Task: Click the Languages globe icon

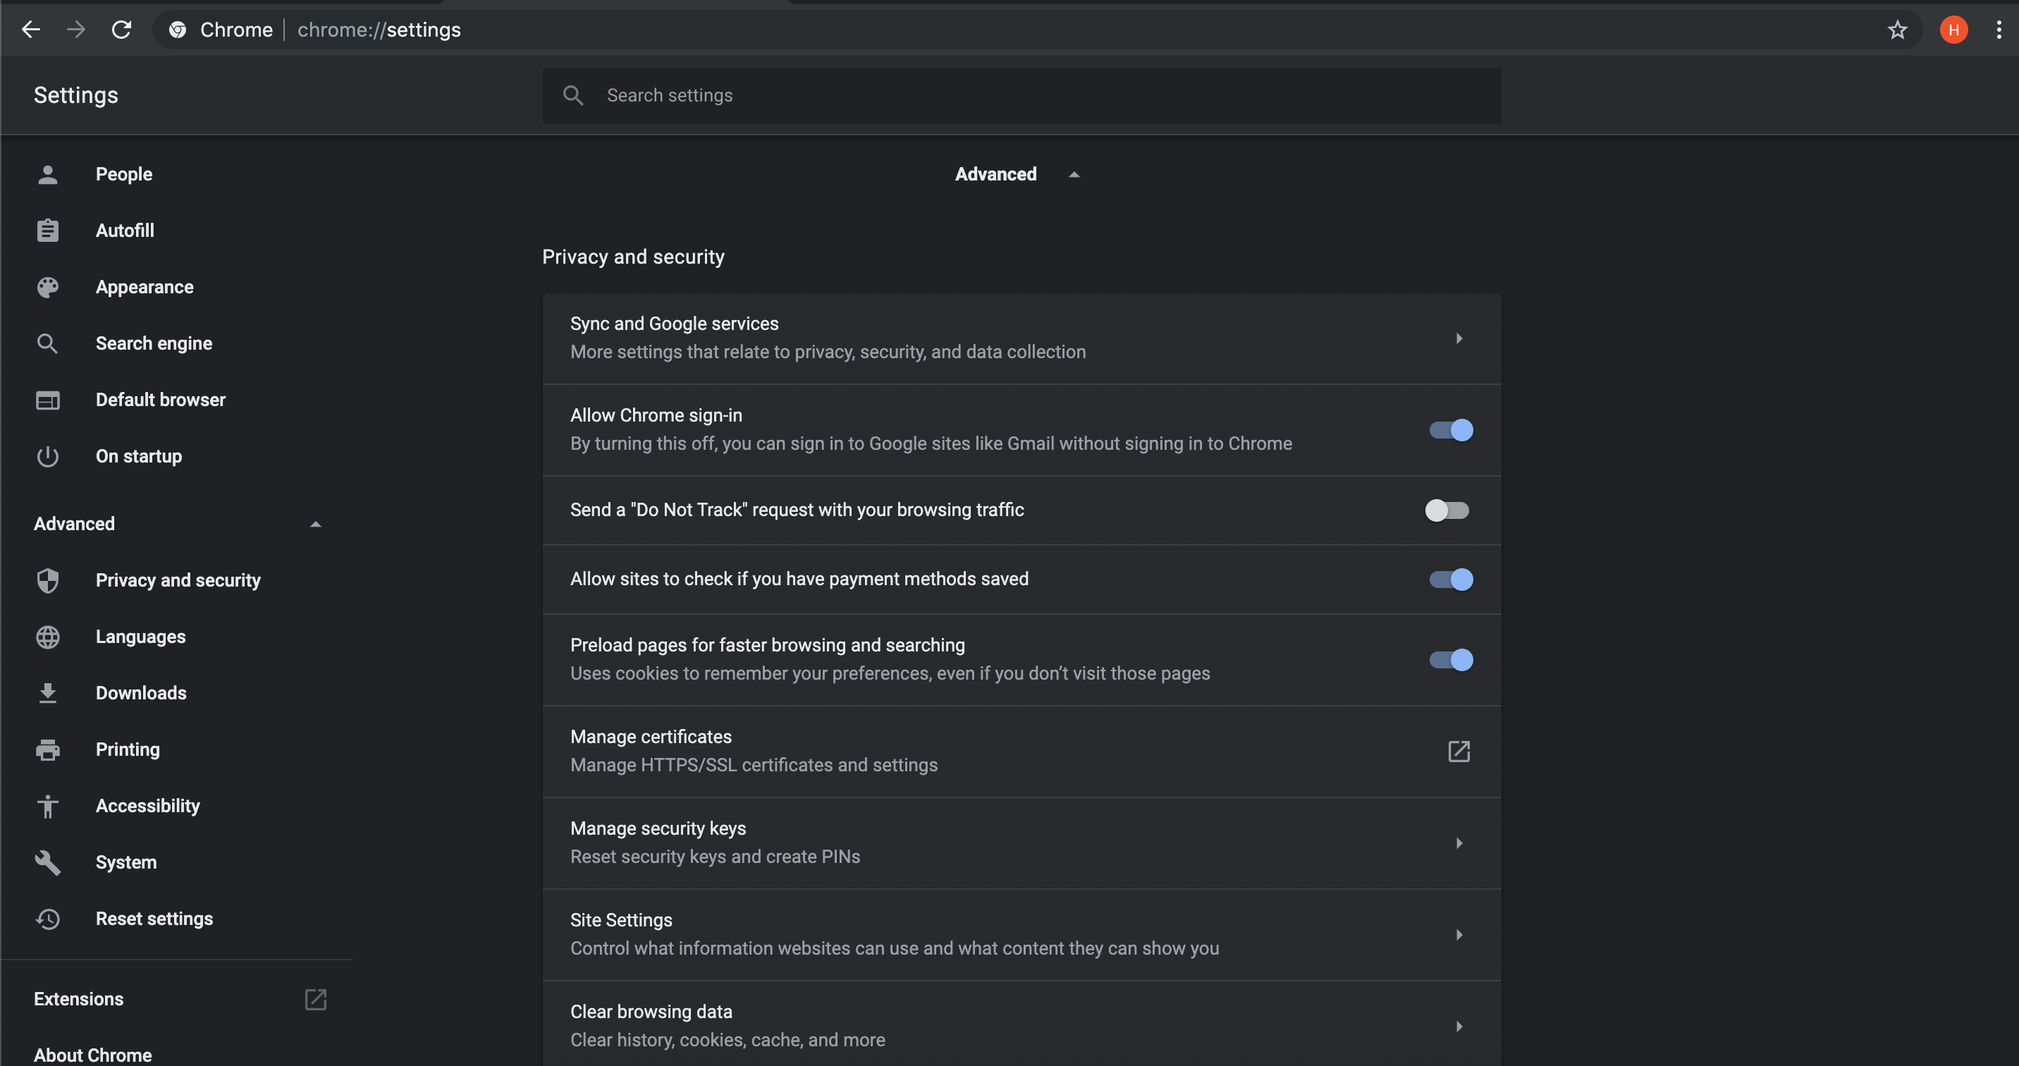Action: pos(48,637)
